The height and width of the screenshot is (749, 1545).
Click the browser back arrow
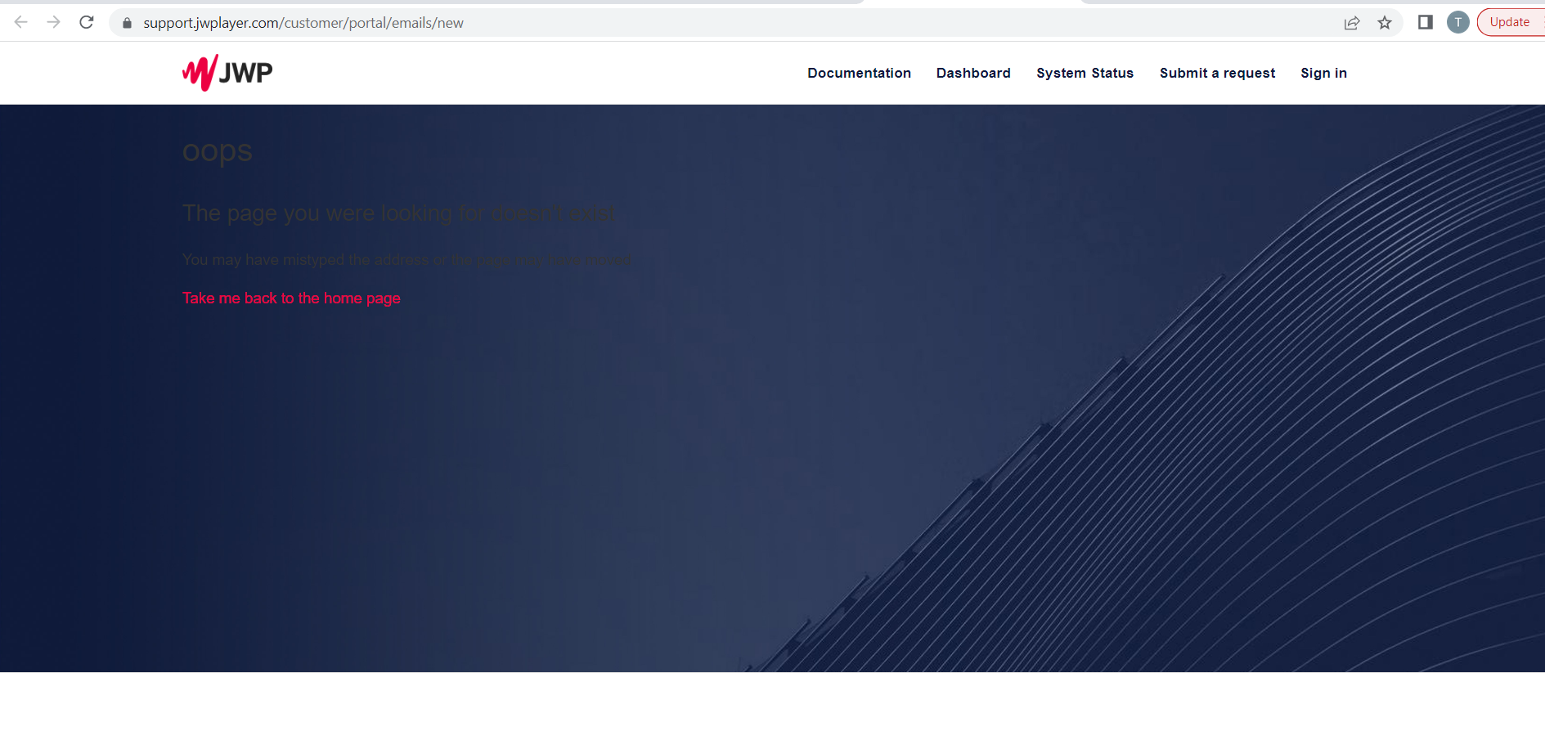21,22
